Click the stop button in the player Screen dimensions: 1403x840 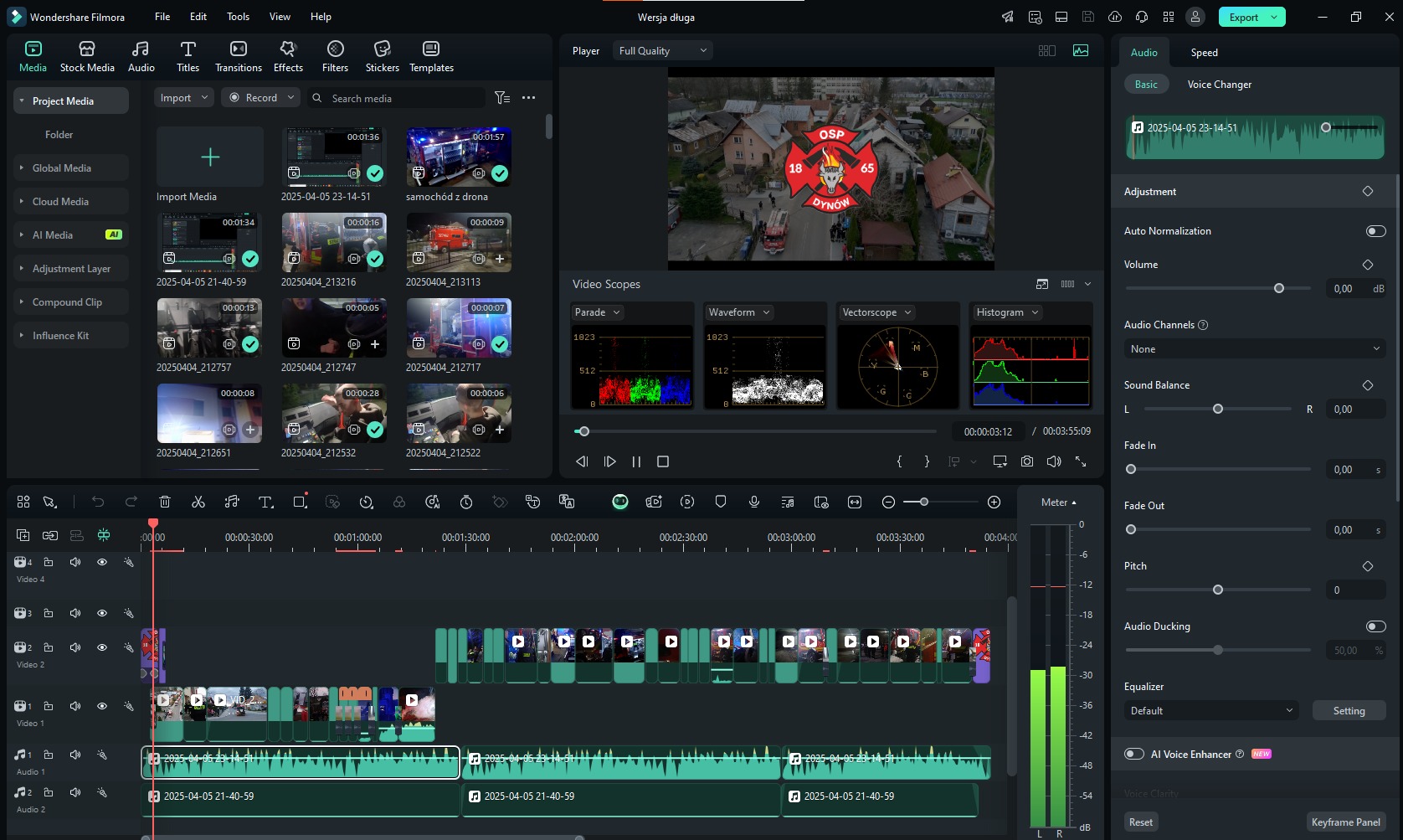point(663,461)
